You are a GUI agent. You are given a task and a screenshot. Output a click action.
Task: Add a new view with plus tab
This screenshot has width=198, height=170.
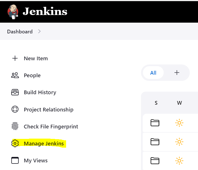(177, 73)
